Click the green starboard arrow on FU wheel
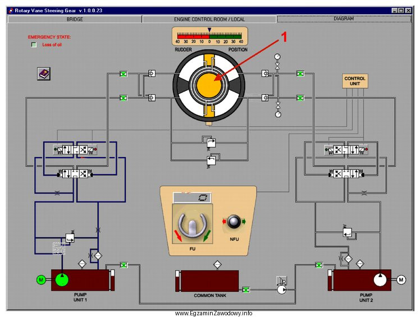 (207, 236)
